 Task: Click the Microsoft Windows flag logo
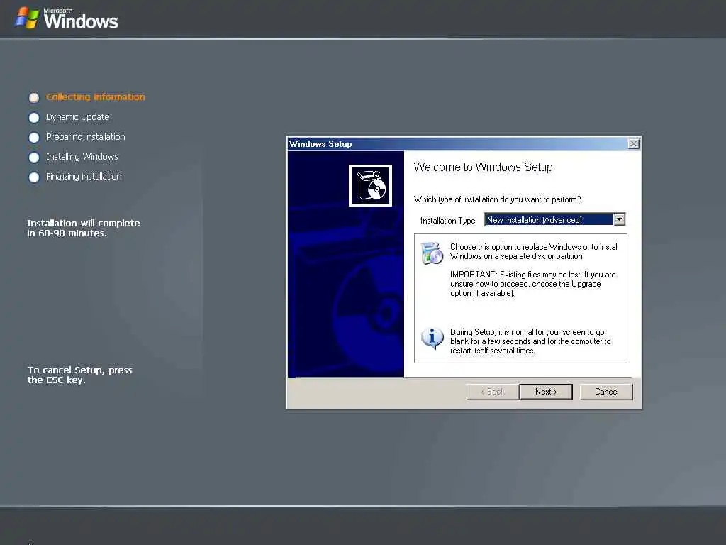tap(27, 18)
